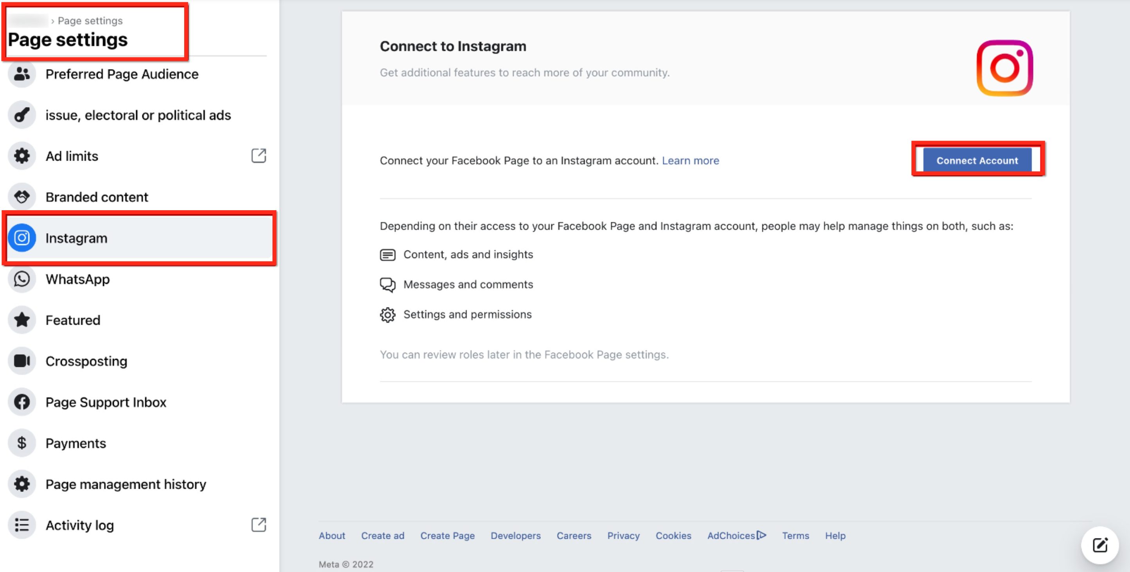
Task: Click the Instagram sidebar icon
Action: [x=22, y=238]
